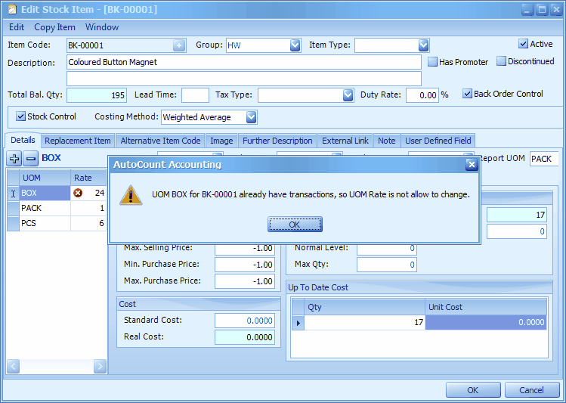The height and width of the screenshot is (403, 566).
Task: Expand the Item Type dropdown
Action: pyautogui.click(x=423, y=45)
